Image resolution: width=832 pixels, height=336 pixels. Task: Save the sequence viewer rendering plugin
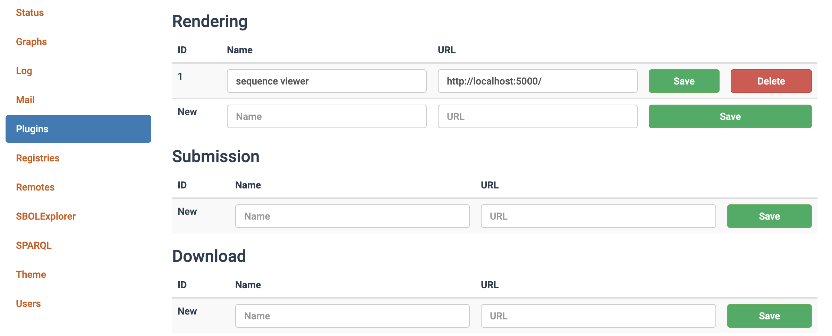[684, 81]
